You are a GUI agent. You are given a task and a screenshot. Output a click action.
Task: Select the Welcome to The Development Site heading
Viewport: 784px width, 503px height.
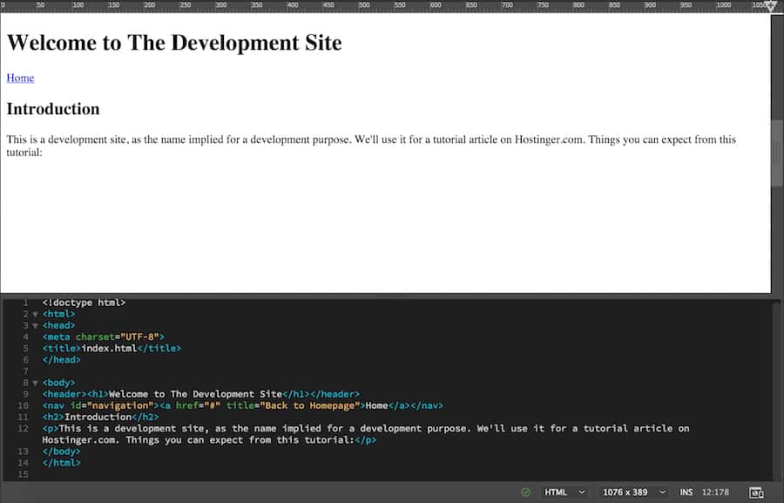pos(173,42)
